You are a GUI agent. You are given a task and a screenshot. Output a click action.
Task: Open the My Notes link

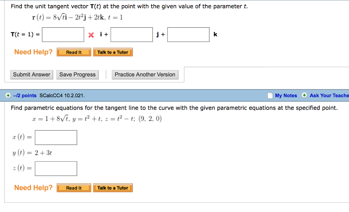pos(287,95)
